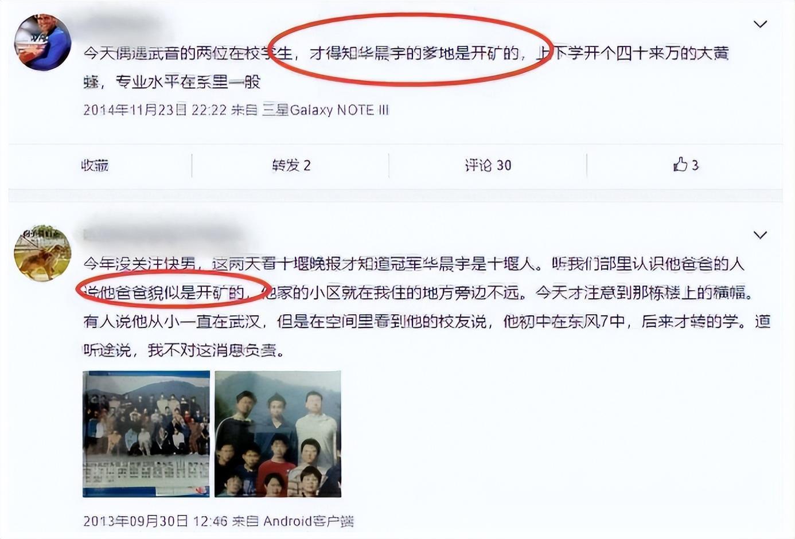
Task: Open the class group photo thumbnail
Action: click(x=146, y=434)
